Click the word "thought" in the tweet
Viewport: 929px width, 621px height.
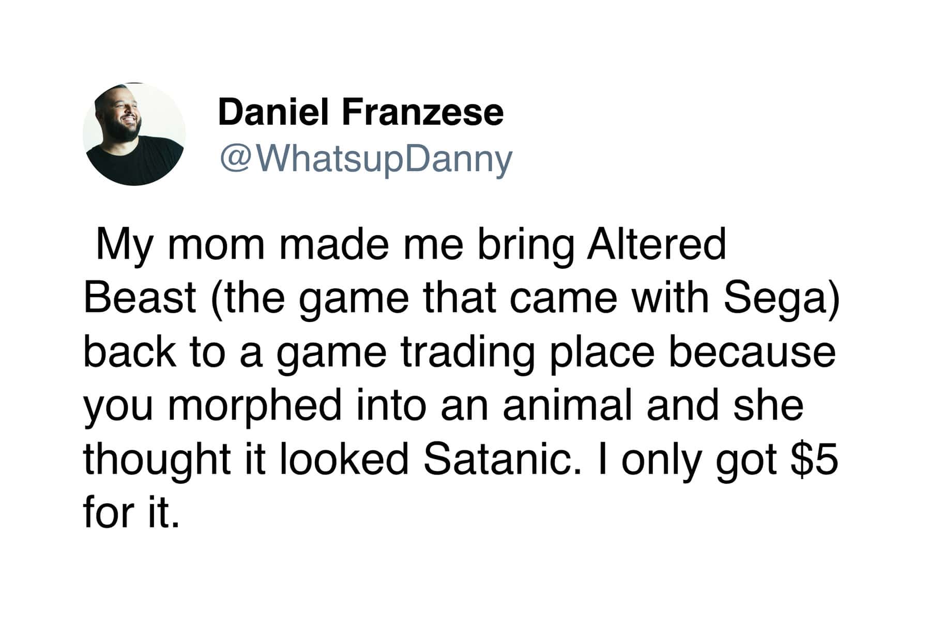click(x=157, y=459)
